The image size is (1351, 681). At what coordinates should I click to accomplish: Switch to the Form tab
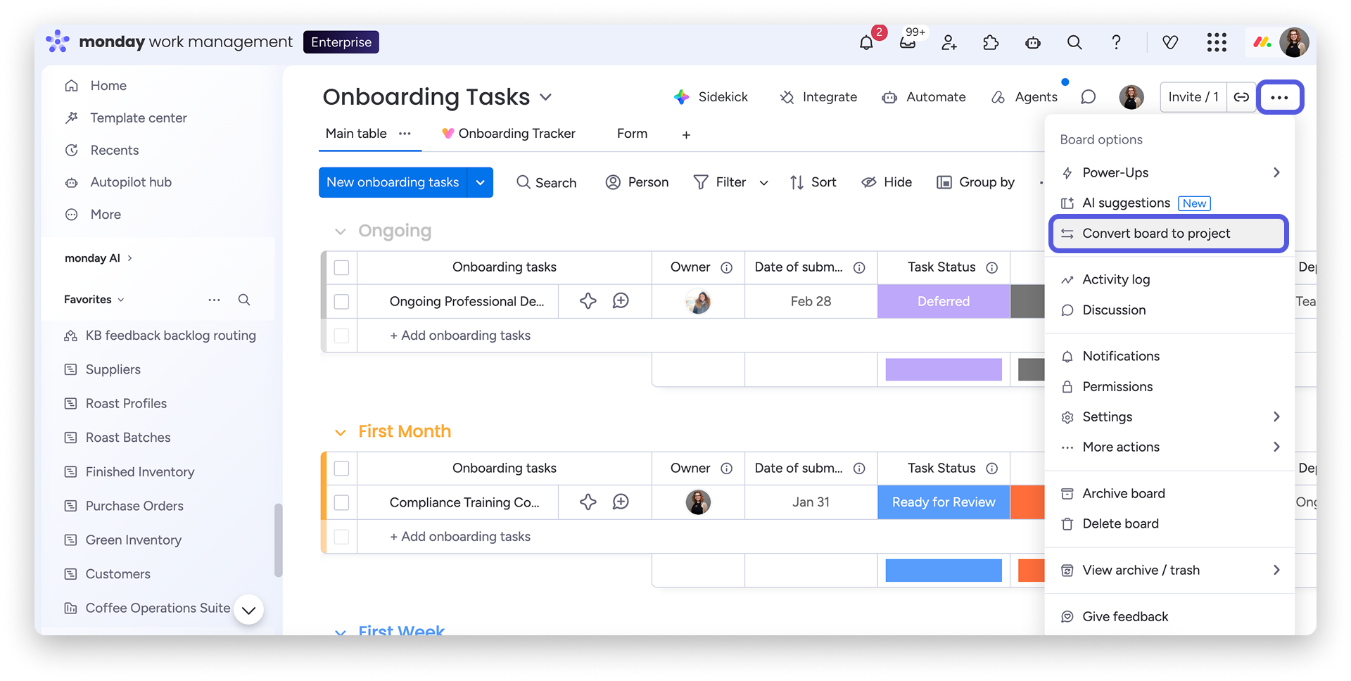pyautogui.click(x=632, y=134)
